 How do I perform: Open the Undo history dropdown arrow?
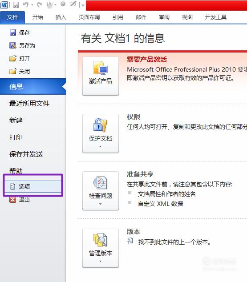point(32,5)
